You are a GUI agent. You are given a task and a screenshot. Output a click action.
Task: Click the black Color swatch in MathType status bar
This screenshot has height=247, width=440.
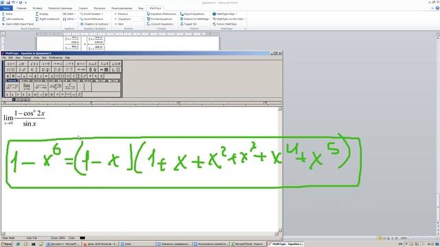pyautogui.click(x=82, y=238)
